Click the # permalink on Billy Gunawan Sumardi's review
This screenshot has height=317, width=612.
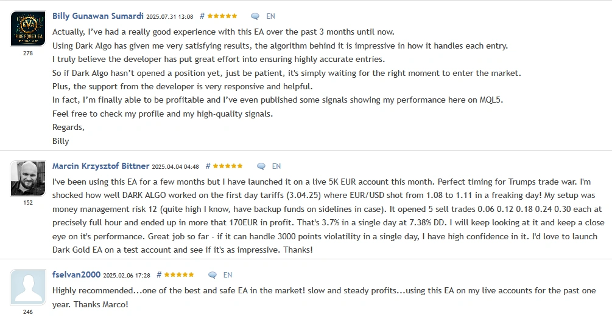(x=202, y=16)
